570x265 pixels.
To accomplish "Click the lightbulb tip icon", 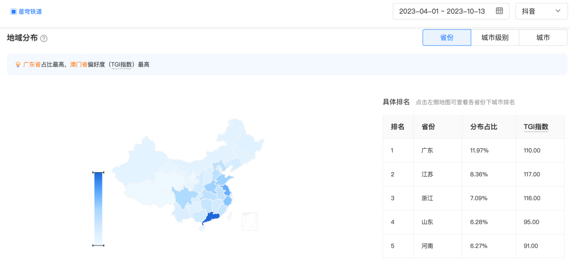I will (17, 64).
